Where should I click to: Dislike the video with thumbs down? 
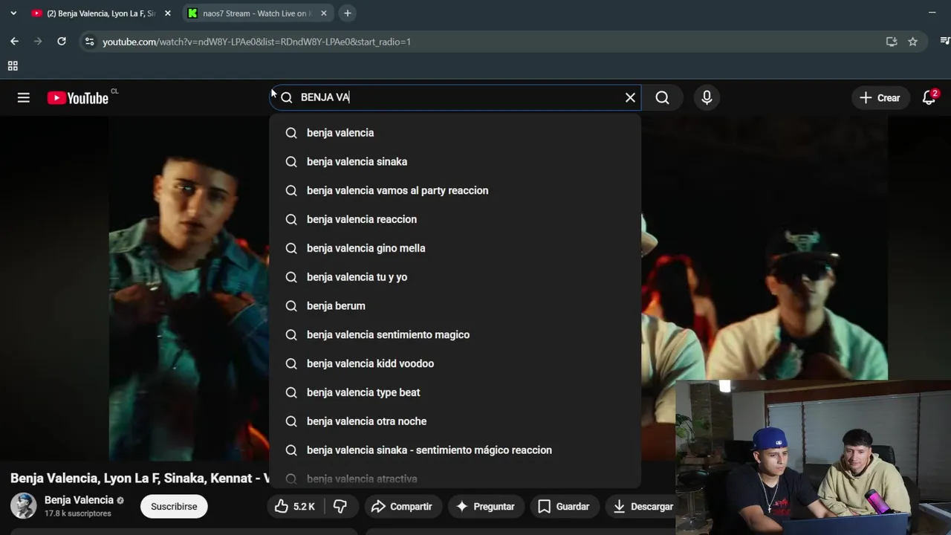(x=340, y=507)
